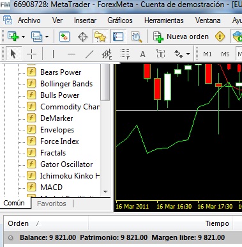Viewport: 242px width, 247px height.
Task: Open the arrows objects dropdown
Action: click(188, 54)
